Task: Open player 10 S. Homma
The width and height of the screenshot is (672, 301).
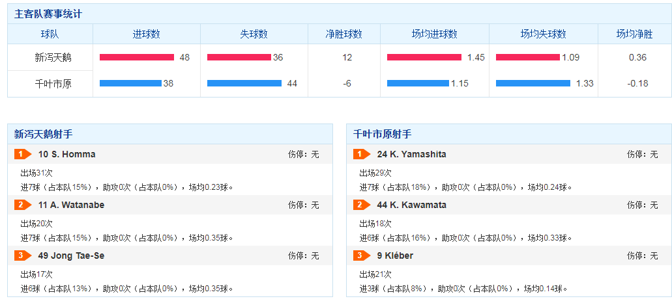Action: click(x=66, y=154)
